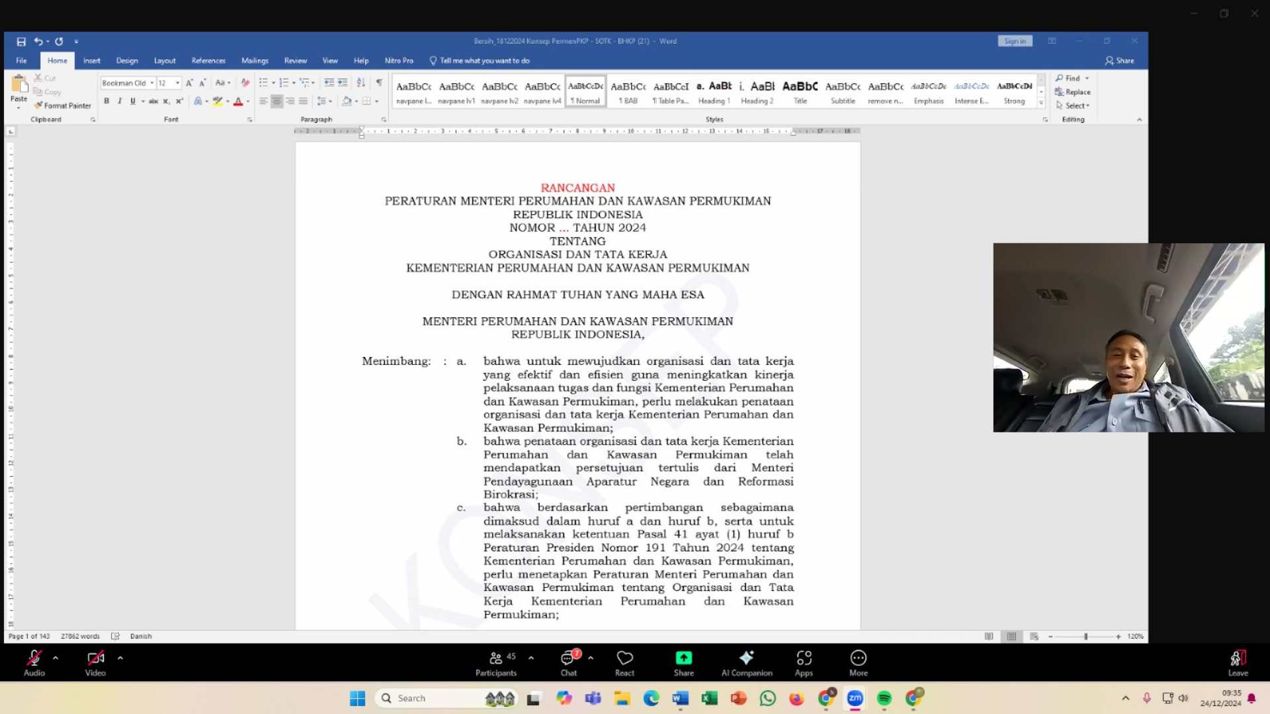Open Zoom Chat panel
Viewport: 1270px width, 714px height.
(569, 663)
